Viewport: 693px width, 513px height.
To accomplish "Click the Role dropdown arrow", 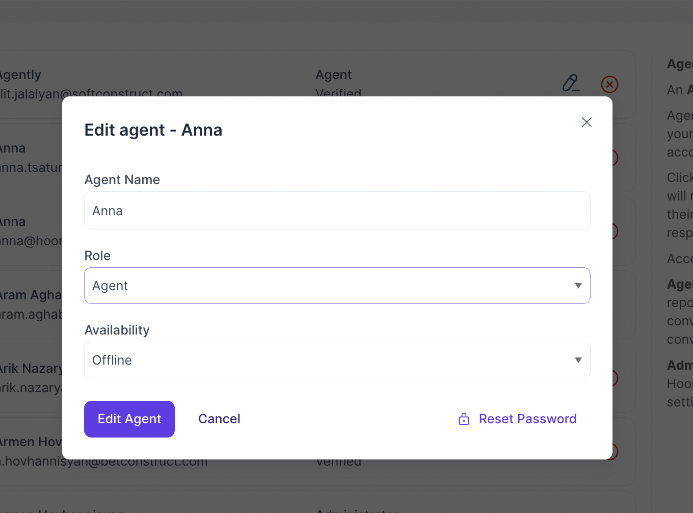I will click(x=578, y=286).
